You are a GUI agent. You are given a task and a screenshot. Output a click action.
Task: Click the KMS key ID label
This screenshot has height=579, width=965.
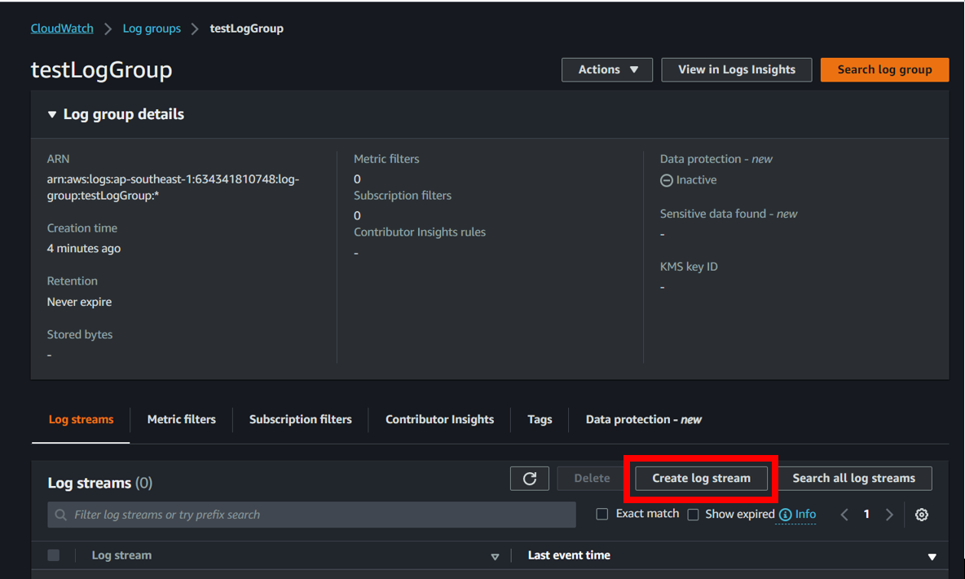[x=689, y=267]
